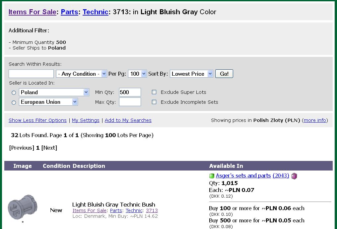Click Add to My Searches link
337x229 pixels.
click(x=128, y=120)
